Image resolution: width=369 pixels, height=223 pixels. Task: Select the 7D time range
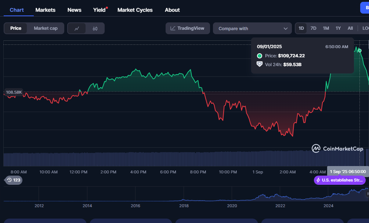click(313, 28)
